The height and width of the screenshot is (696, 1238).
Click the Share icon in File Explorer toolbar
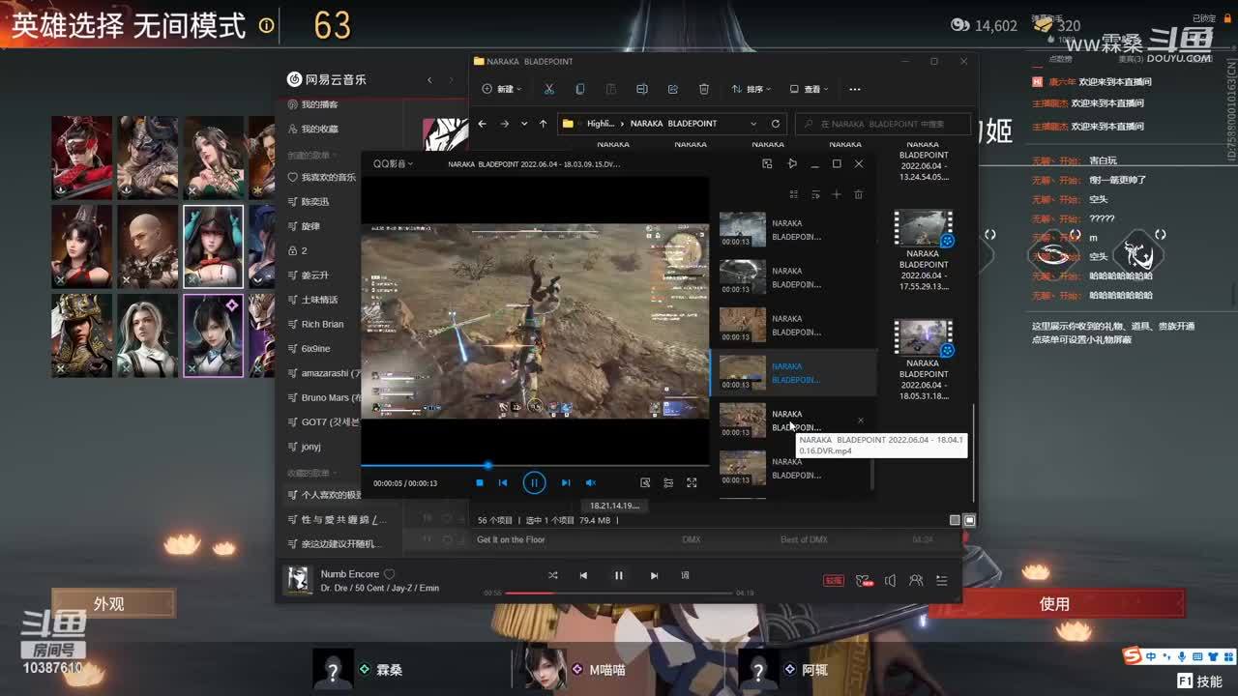[672, 89]
